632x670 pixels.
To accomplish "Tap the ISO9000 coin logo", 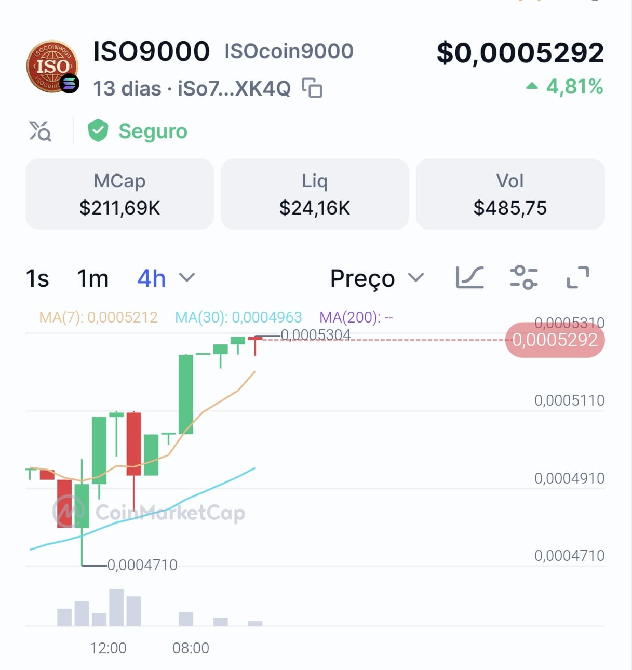I will click(x=52, y=66).
